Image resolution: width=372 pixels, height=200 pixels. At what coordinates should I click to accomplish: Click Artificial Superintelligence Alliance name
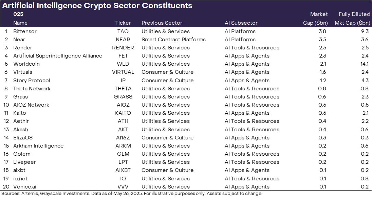click(x=58, y=56)
